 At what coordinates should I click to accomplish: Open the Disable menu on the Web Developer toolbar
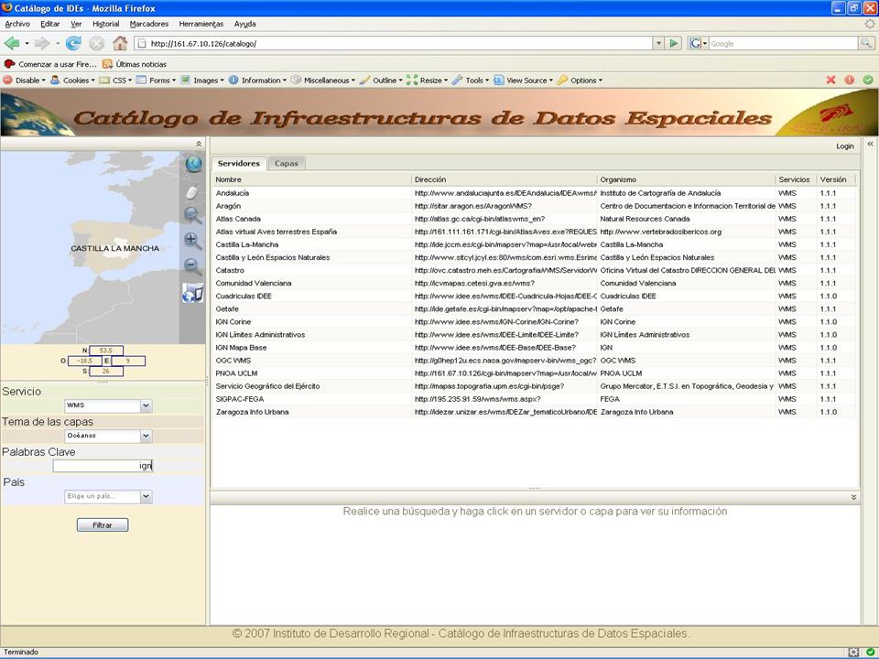(25, 81)
